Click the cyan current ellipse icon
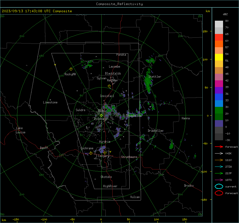Viewport: 239px width, 223px height. (x=219, y=186)
